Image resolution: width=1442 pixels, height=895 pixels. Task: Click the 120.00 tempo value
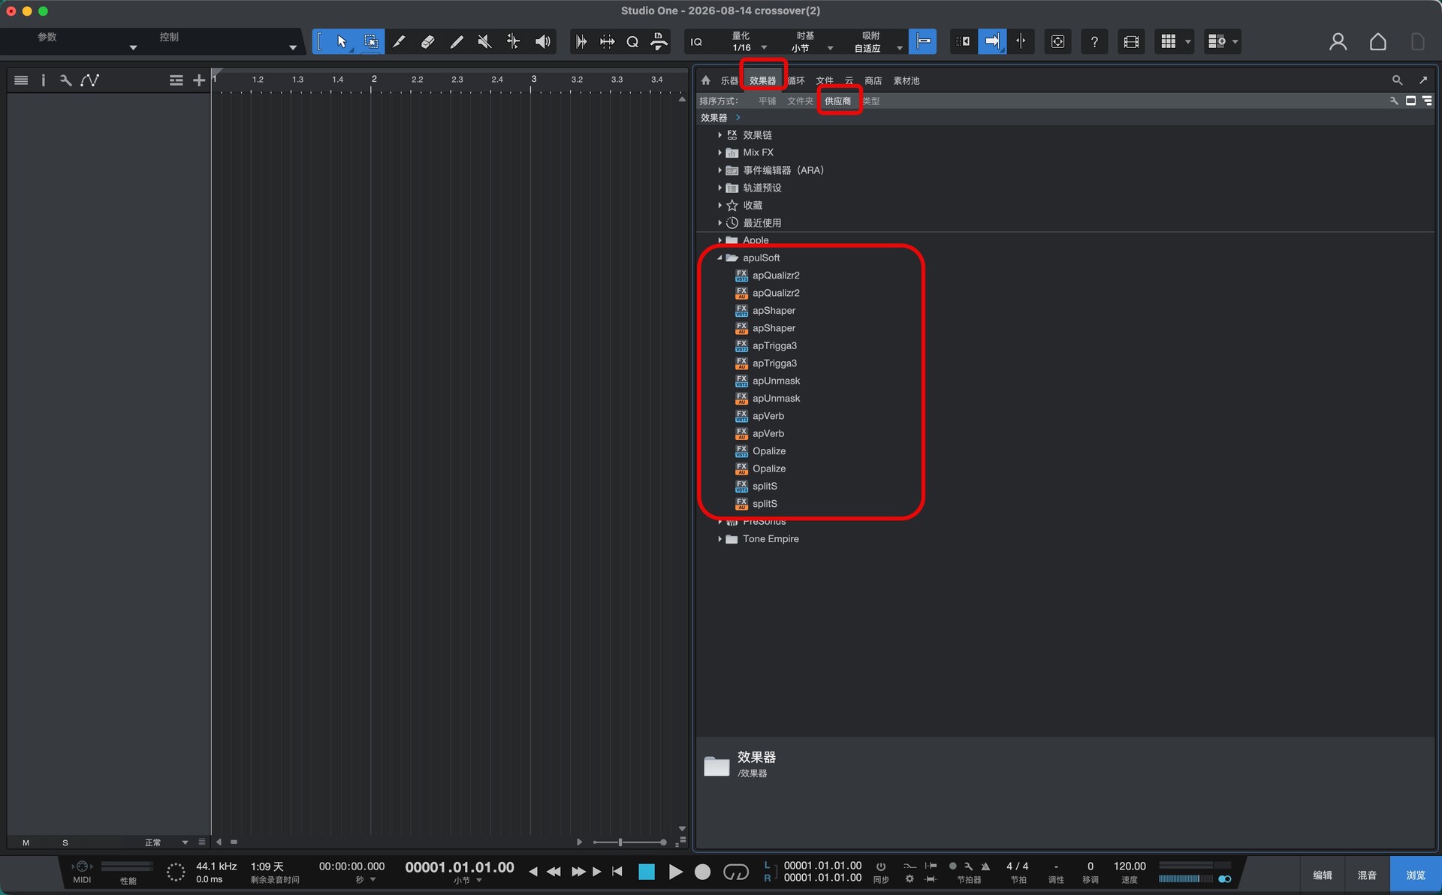pyautogui.click(x=1130, y=866)
